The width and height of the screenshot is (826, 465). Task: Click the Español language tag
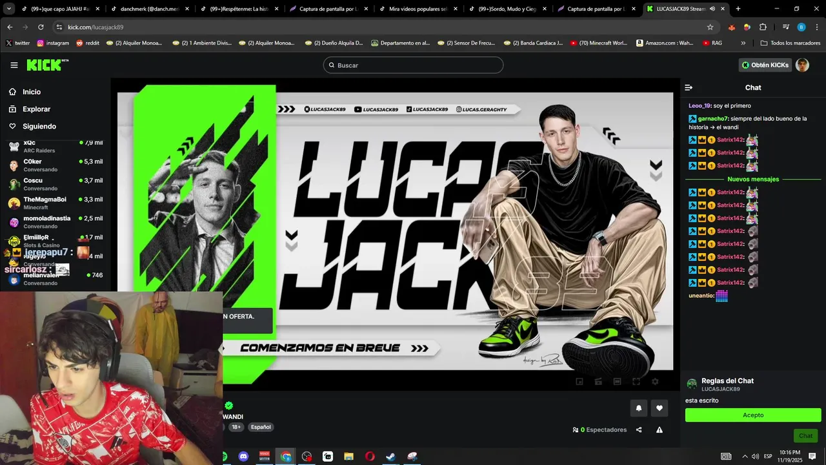pyautogui.click(x=261, y=427)
